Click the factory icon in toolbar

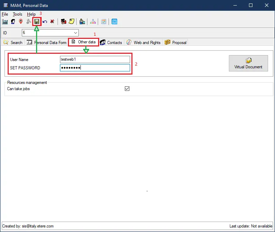(5, 22)
